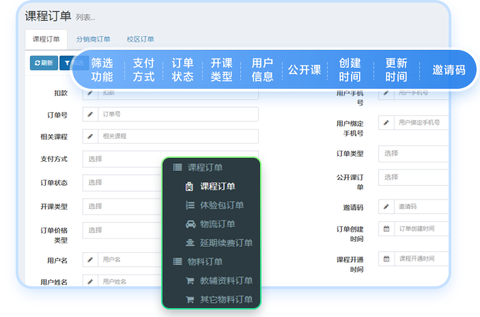Open the 订单创建时间 date field
Viewport: 480px width, 317px height.
pos(421,229)
